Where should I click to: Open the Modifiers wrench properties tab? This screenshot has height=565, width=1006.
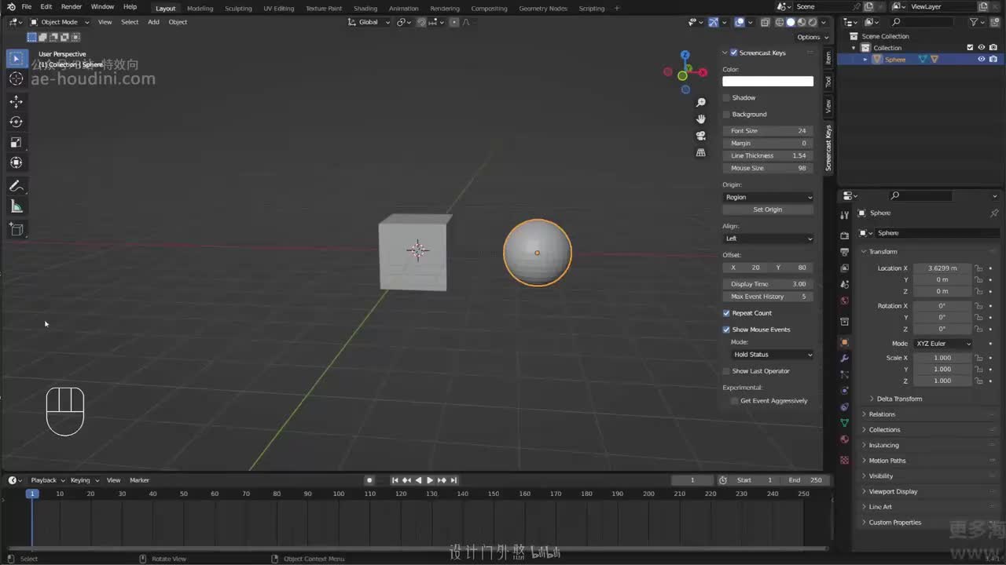[x=845, y=358]
